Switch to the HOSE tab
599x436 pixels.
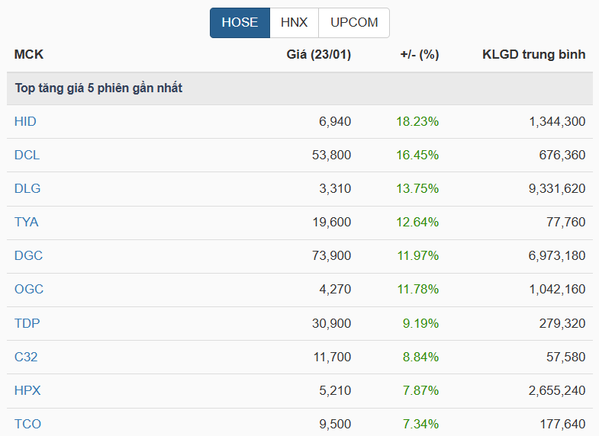[x=240, y=23]
